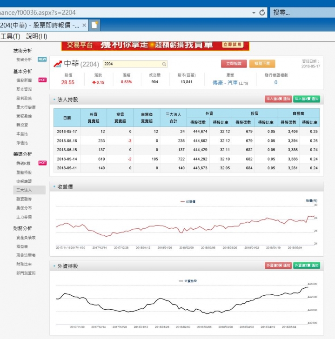The image size is (335, 339).
Task: Click the HOT badge next to 個股新聞
Action: [42, 80]
